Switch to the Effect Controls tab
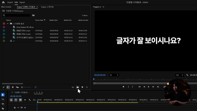This screenshot has height=111, width=197. [6, 7]
